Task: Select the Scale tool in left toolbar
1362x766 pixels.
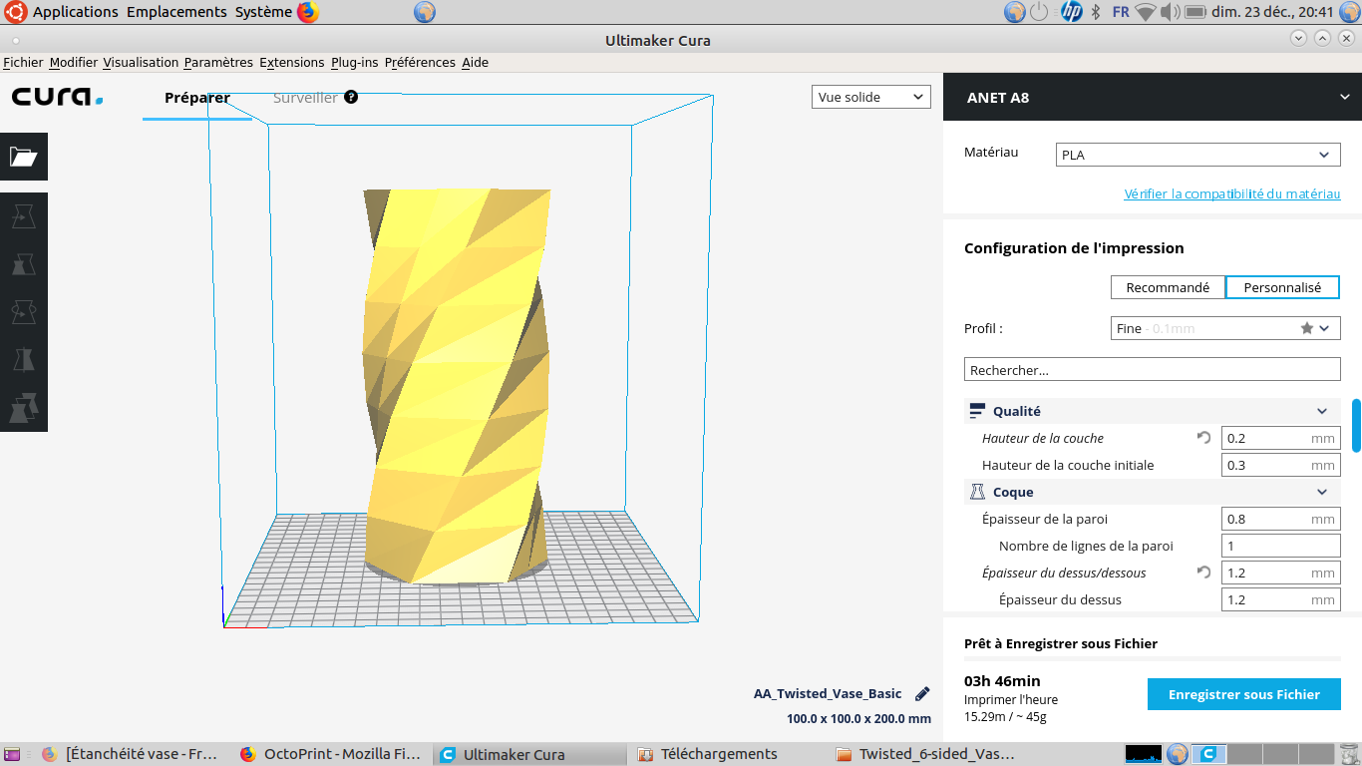Action: [23, 263]
